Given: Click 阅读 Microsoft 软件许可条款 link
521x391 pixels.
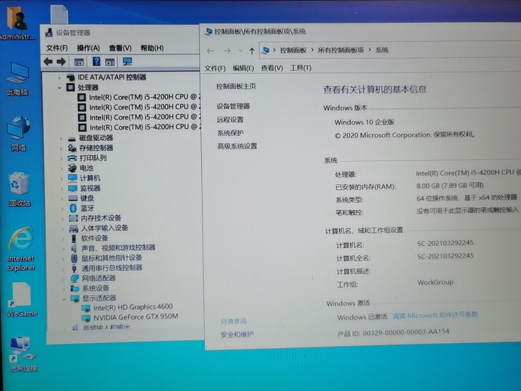Looking at the screenshot, I should (x=435, y=315).
